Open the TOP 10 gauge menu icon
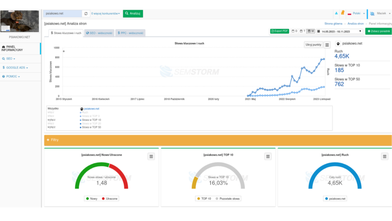This screenshot has width=392, height=221. tap(268, 156)
